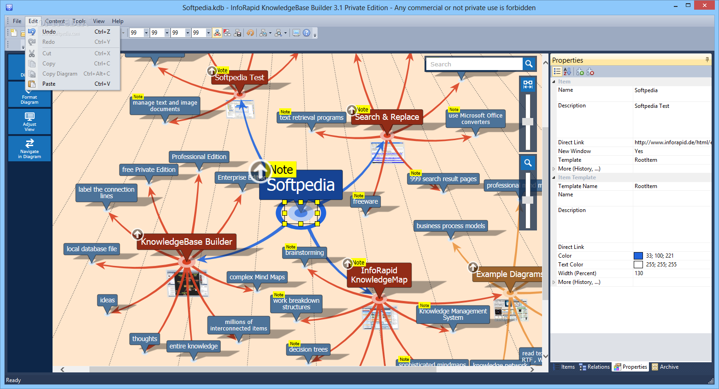719x389 pixels.
Task: Collapse the Item Template section
Action: [x=554, y=177]
